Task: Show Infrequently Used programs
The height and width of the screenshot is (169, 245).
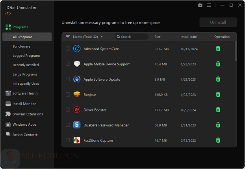Action: click(26, 84)
